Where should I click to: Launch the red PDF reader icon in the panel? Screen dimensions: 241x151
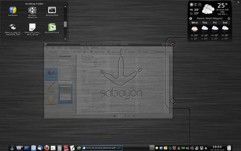click(66, 148)
